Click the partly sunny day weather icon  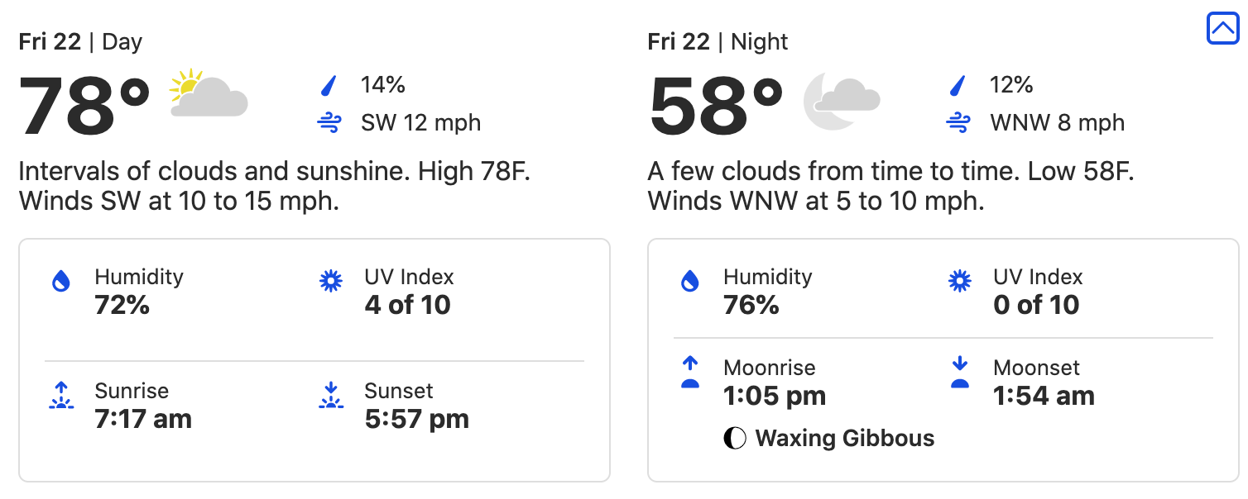(x=208, y=93)
